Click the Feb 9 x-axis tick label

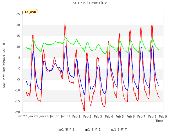point(163,116)
